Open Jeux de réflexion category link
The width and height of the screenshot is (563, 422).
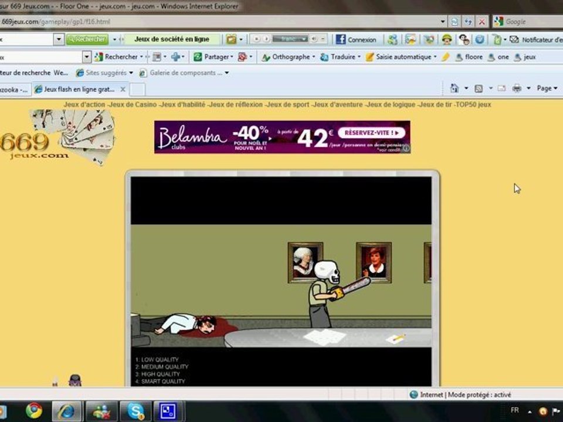236,104
